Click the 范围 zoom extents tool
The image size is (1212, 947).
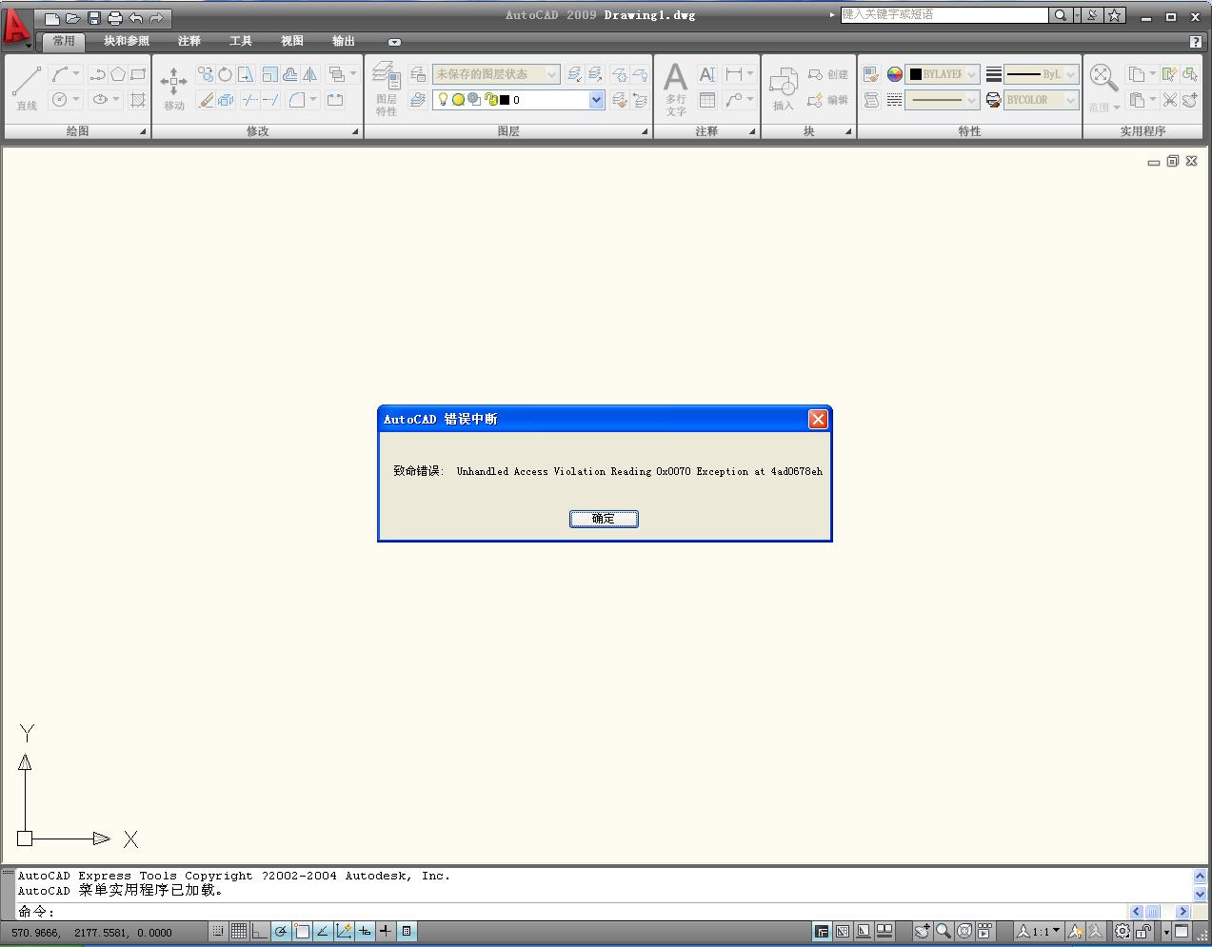pos(1103,88)
